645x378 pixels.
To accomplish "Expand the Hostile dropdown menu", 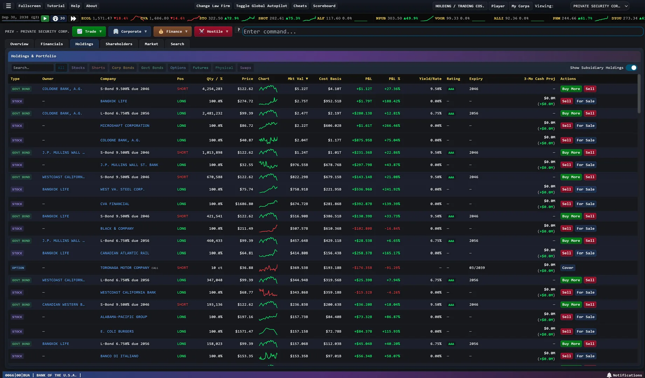I will coord(213,31).
